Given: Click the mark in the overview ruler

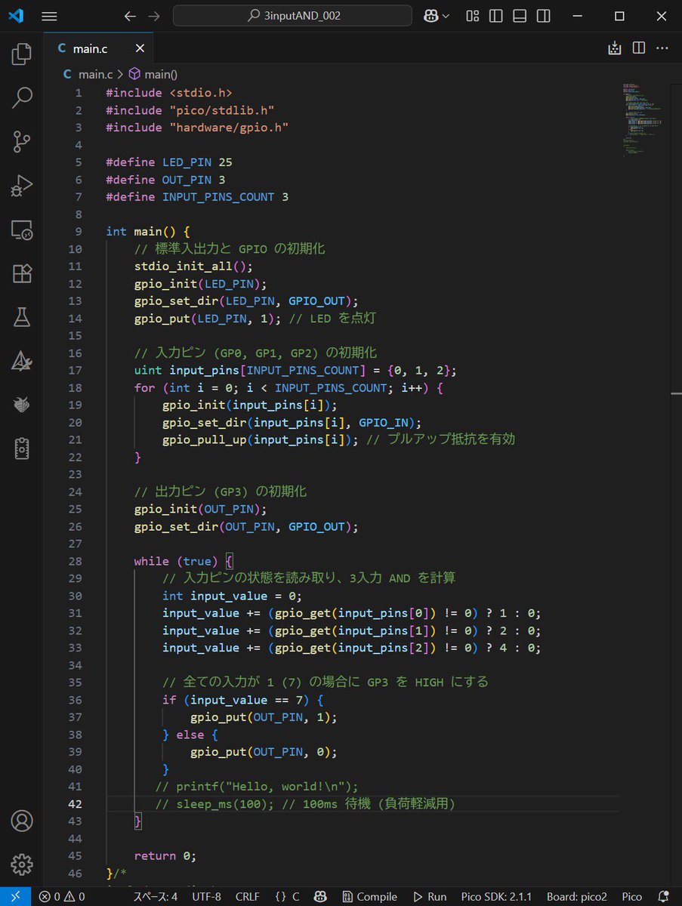Looking at the screenshot, I should pos(677,393).
